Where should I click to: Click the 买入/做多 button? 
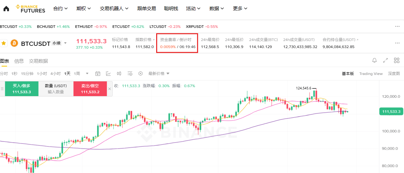coord(22,89)
